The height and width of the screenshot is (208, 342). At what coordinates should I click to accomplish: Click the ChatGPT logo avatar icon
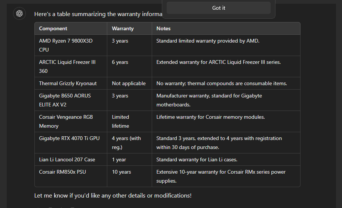point(19,13)
